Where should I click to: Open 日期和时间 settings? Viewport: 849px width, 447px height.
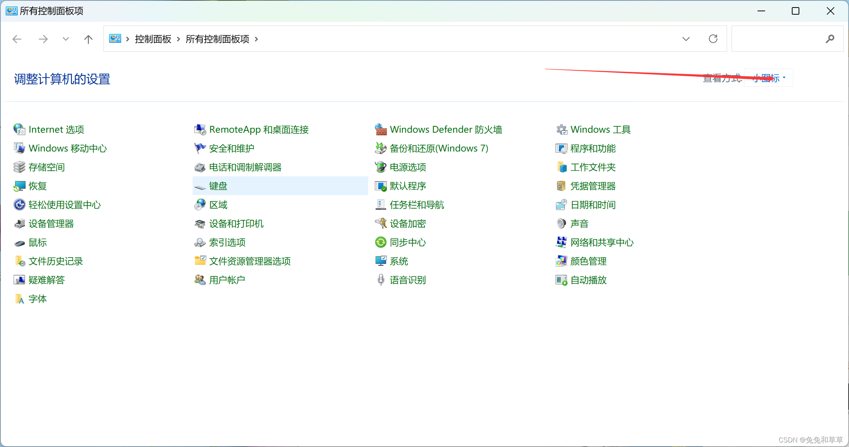click(x=593, y=205)
